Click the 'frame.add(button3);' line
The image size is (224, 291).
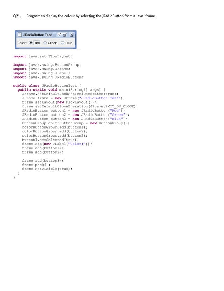point(42,161)
